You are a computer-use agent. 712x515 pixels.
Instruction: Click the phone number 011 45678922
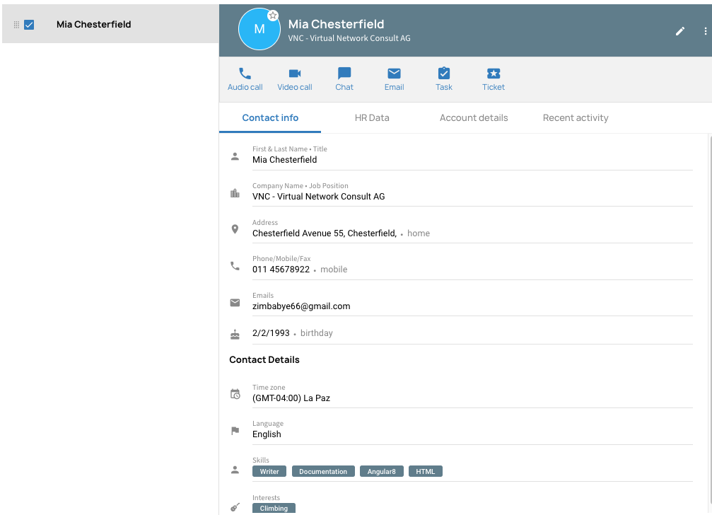281,270
